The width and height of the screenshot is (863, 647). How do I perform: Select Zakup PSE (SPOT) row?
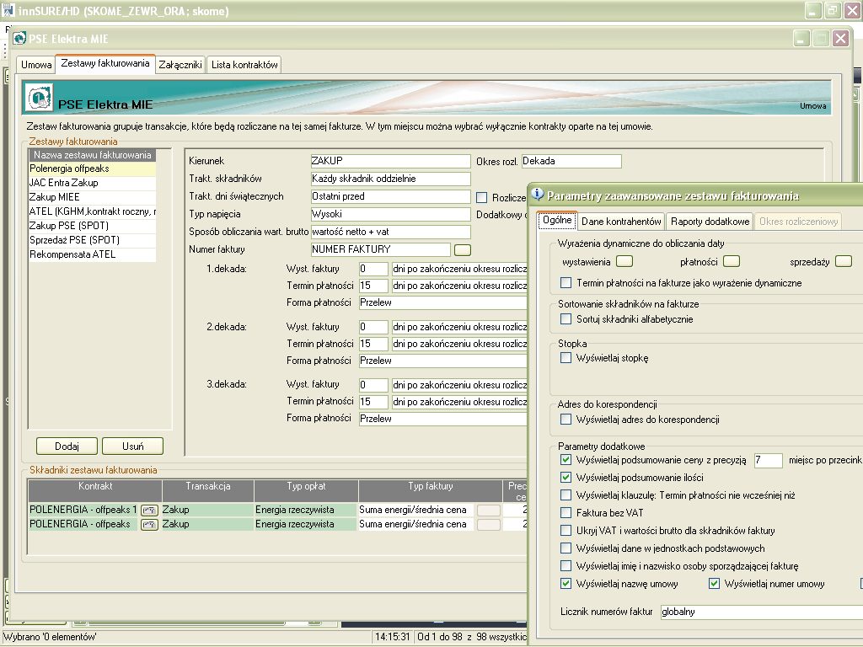[x=93, y=226]
